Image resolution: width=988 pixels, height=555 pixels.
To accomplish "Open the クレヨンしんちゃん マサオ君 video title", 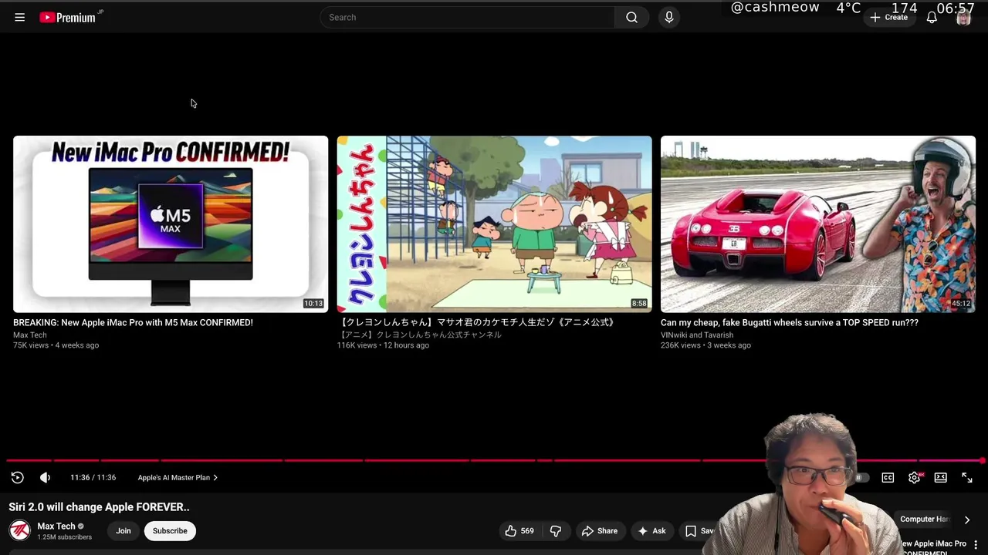I will tap(476, 322).
